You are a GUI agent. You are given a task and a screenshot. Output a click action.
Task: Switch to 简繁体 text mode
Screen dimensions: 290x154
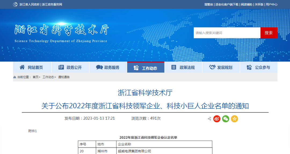[x=209, y=5]
